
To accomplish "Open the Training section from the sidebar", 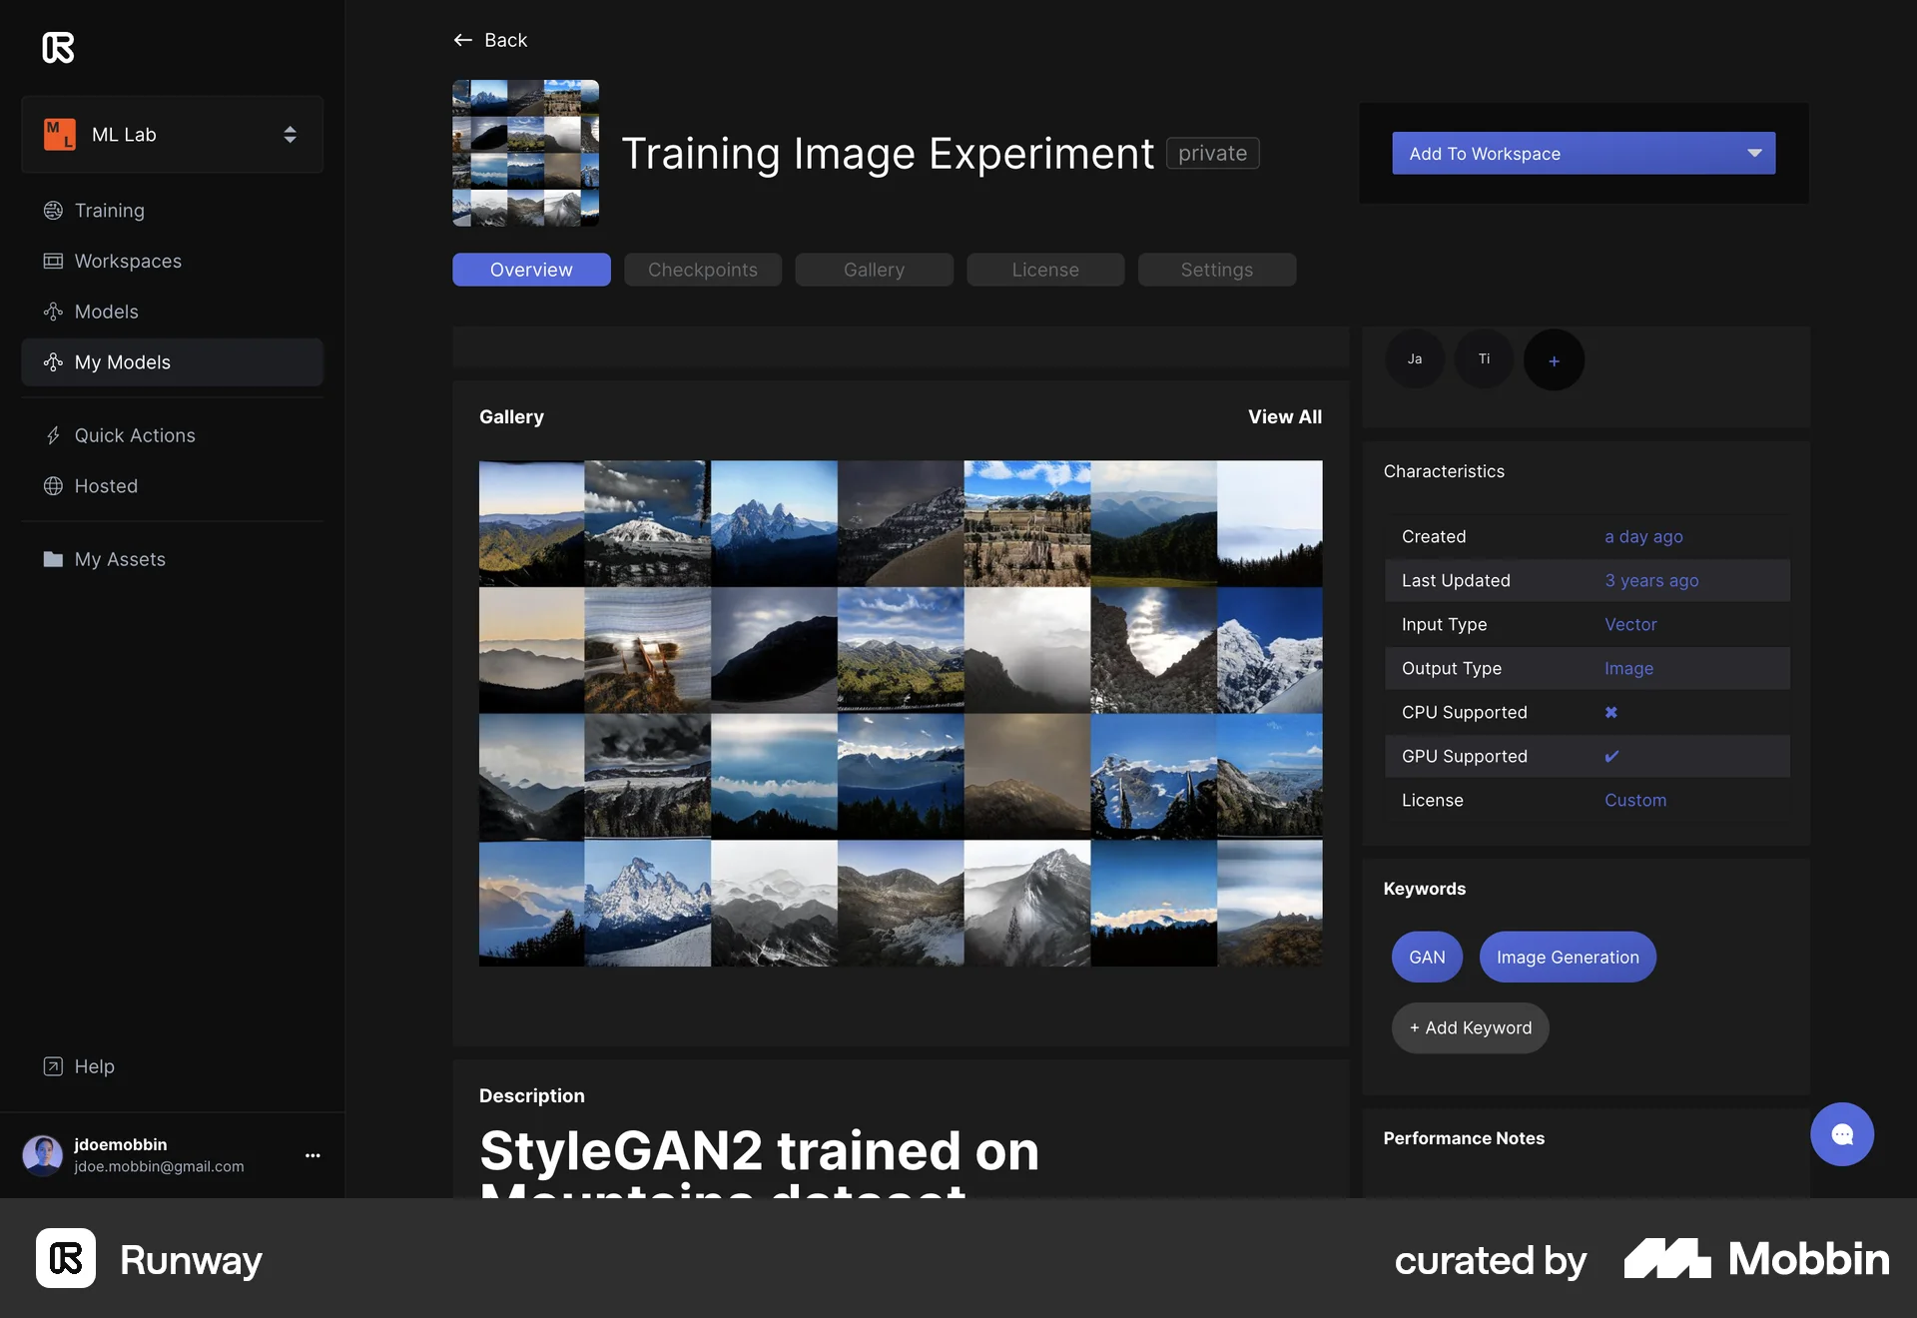I will click(x=108, y=211).
